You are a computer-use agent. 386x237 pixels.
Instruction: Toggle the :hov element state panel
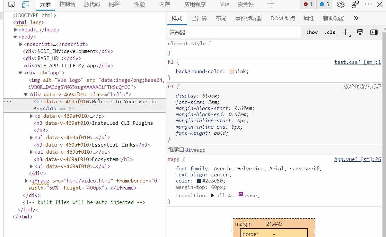[312, 32]
